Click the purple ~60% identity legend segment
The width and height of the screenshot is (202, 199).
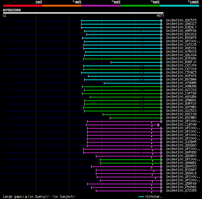point(101,6)
